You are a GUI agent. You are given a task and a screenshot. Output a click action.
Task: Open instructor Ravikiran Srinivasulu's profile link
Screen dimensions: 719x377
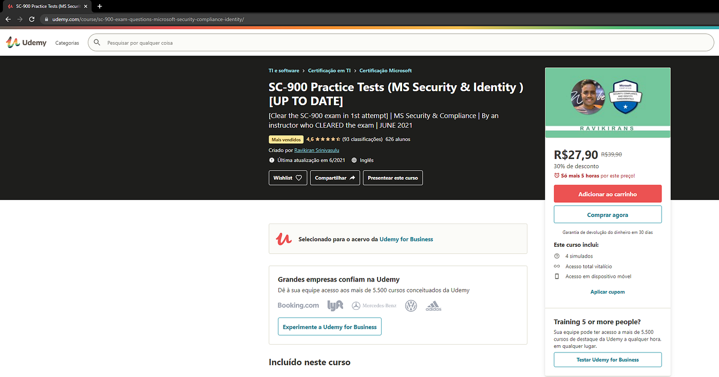(x=316, y=150)
